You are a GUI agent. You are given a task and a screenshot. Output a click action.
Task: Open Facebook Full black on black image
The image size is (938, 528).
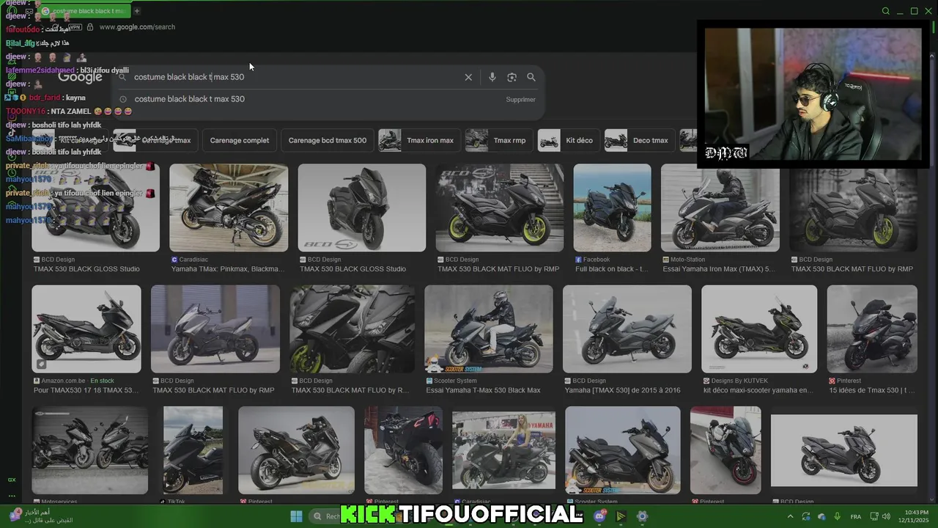pos(612,208)
